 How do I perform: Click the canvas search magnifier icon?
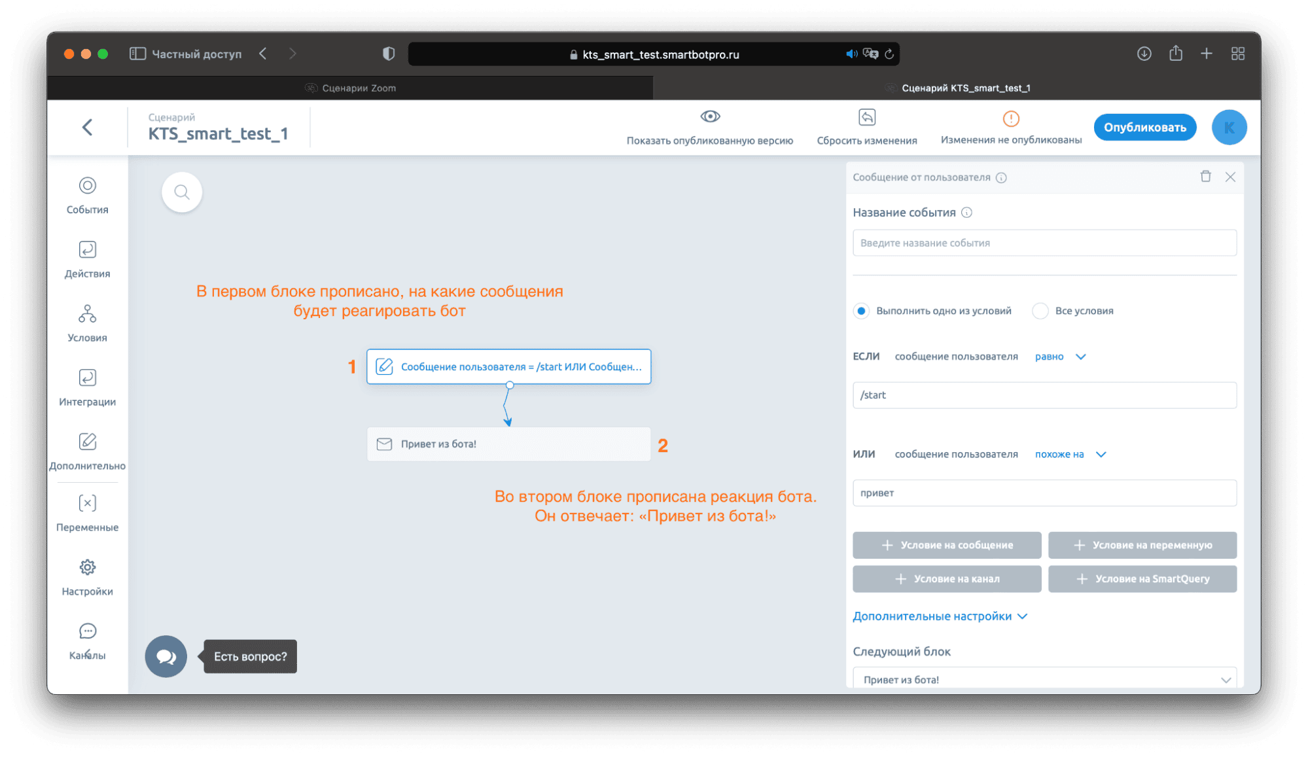[182, 192]
